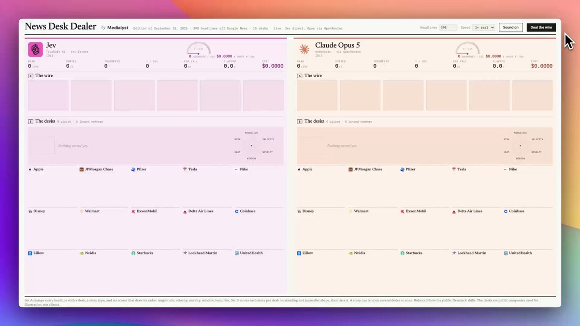
Task: Click The desks heading in Claude Opus panel
Action: (x=314, y=121)
